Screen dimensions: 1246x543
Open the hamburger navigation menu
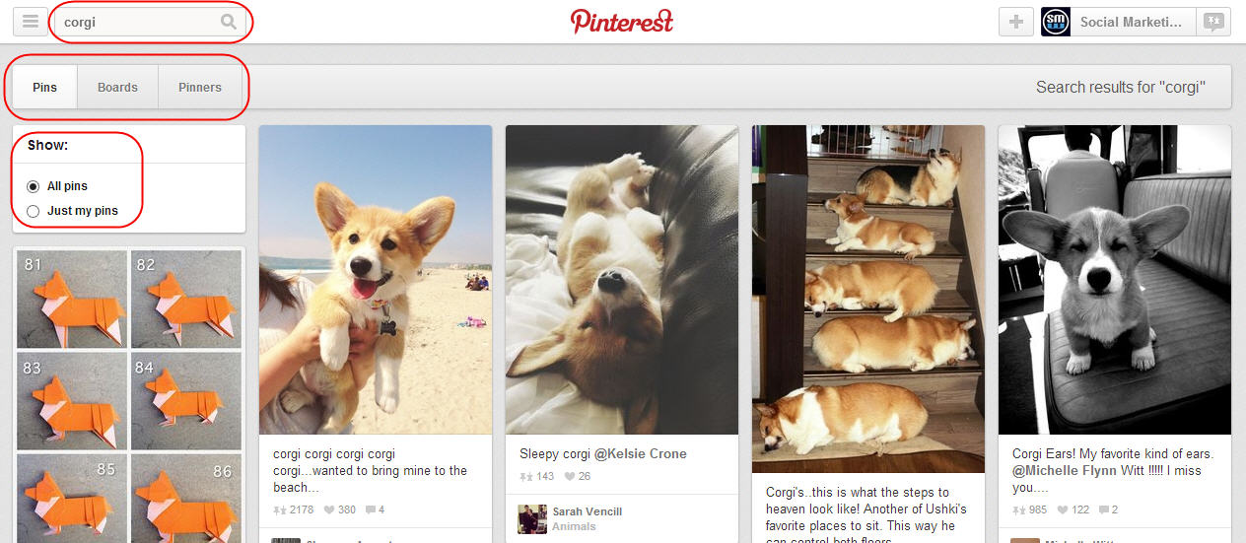click(31, 22)
